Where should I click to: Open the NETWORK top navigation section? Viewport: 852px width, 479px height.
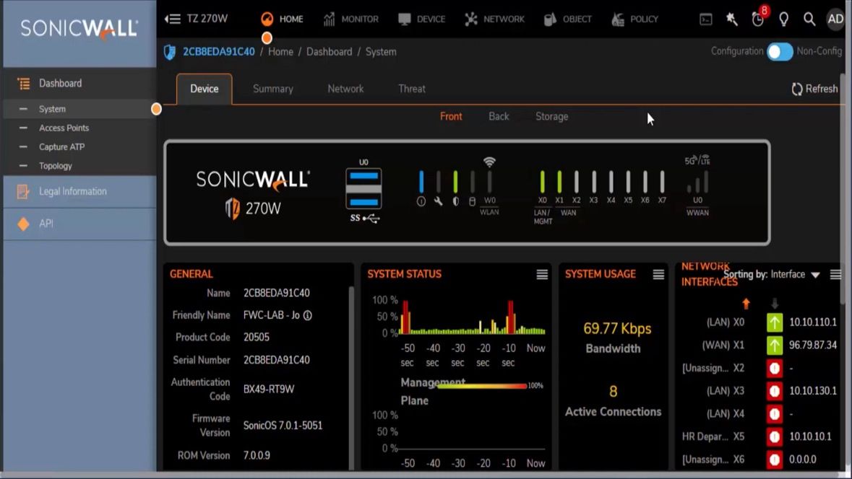(494, 19)
